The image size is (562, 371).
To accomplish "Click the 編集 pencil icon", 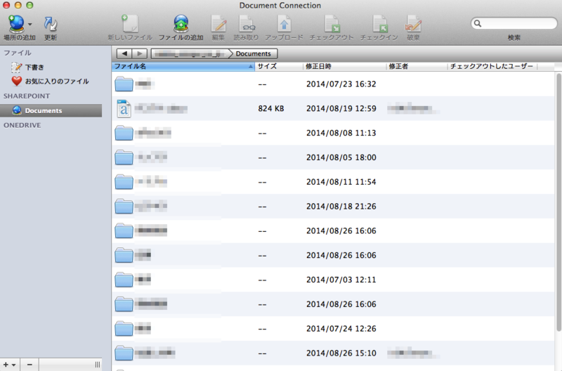I will [x=218, y=24].
